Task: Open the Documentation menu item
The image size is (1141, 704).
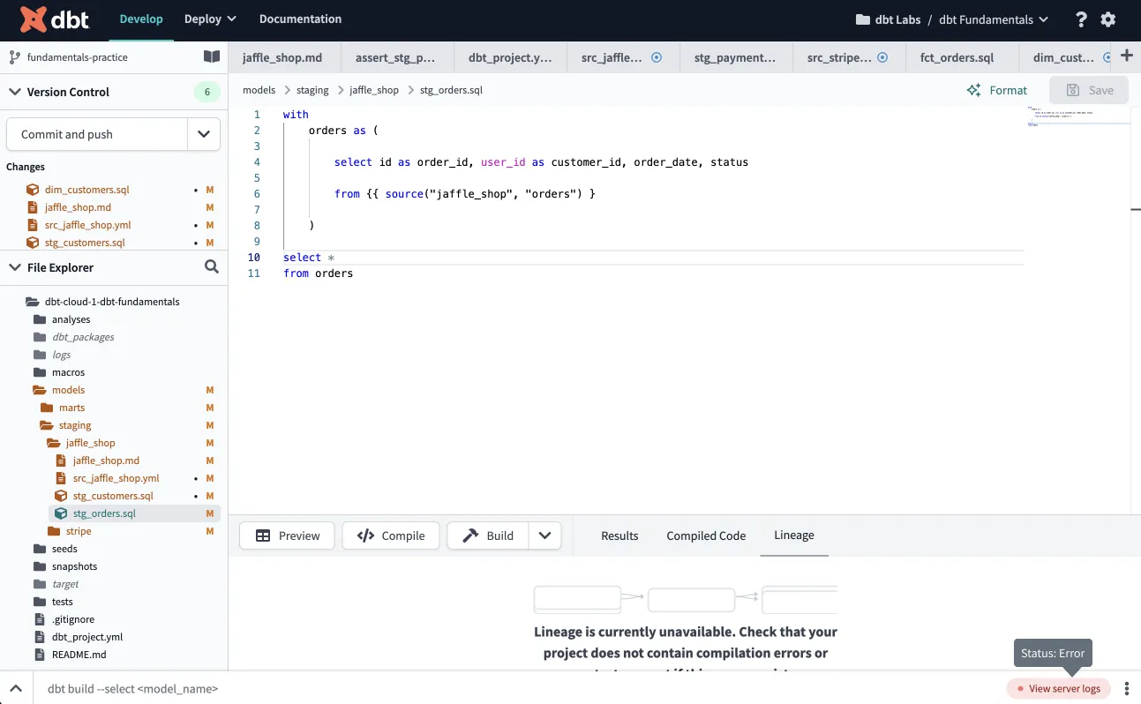Action: point(300,19)
